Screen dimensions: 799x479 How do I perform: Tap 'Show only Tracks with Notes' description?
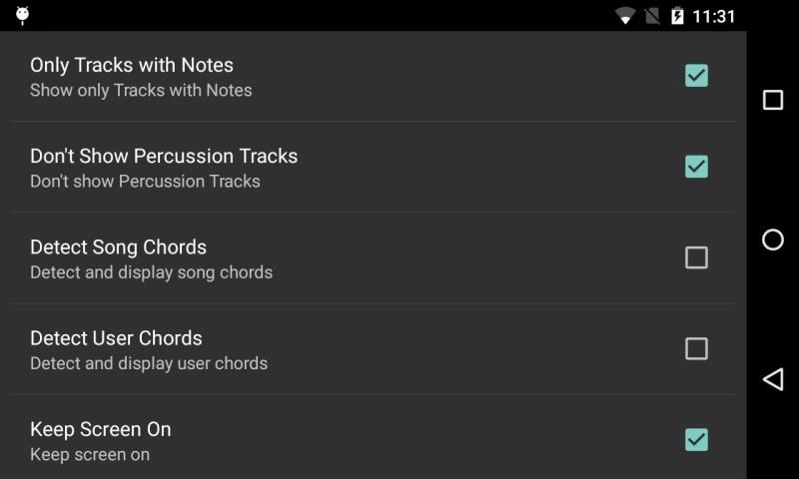point(141,91)
